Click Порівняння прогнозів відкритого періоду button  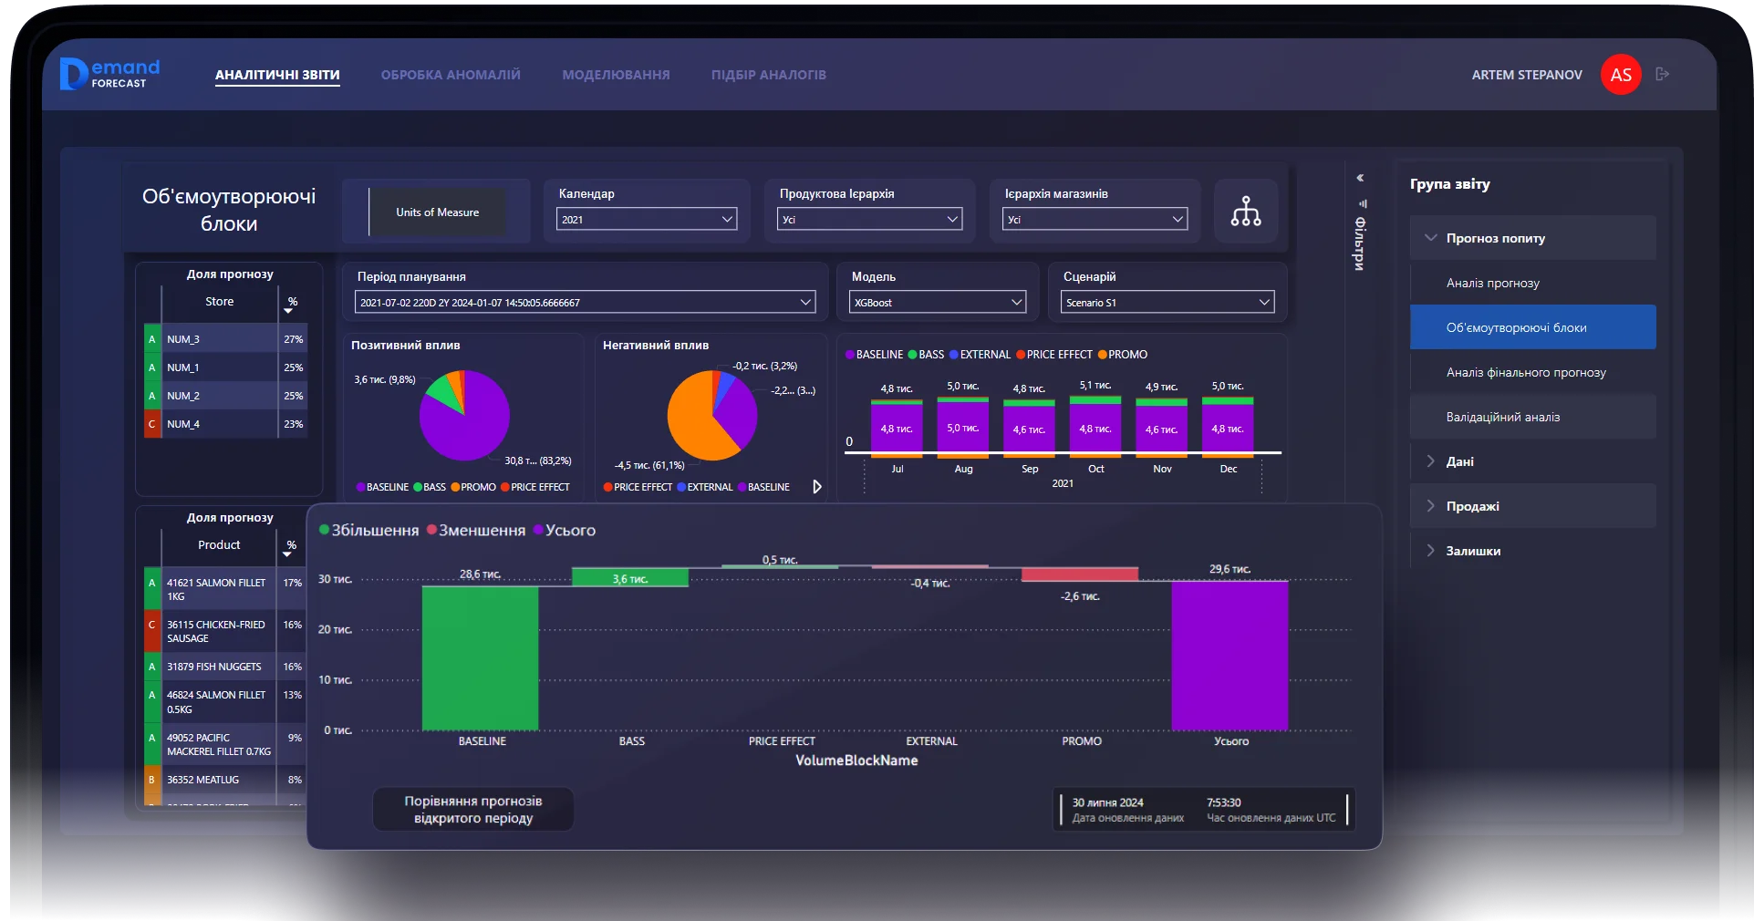(x=473, y=810)
